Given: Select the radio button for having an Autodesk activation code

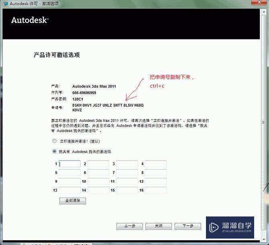Looking at the screenshot, I should pyautogui.click(x=54, y=151).
